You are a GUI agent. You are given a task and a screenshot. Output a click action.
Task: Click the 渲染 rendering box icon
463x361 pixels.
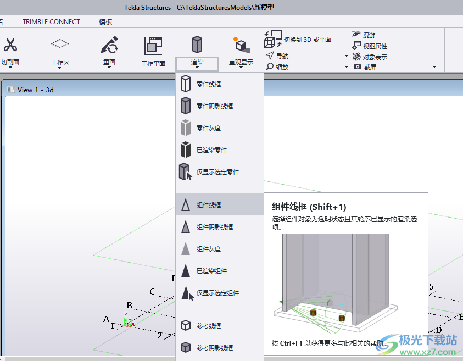point(197,45)
